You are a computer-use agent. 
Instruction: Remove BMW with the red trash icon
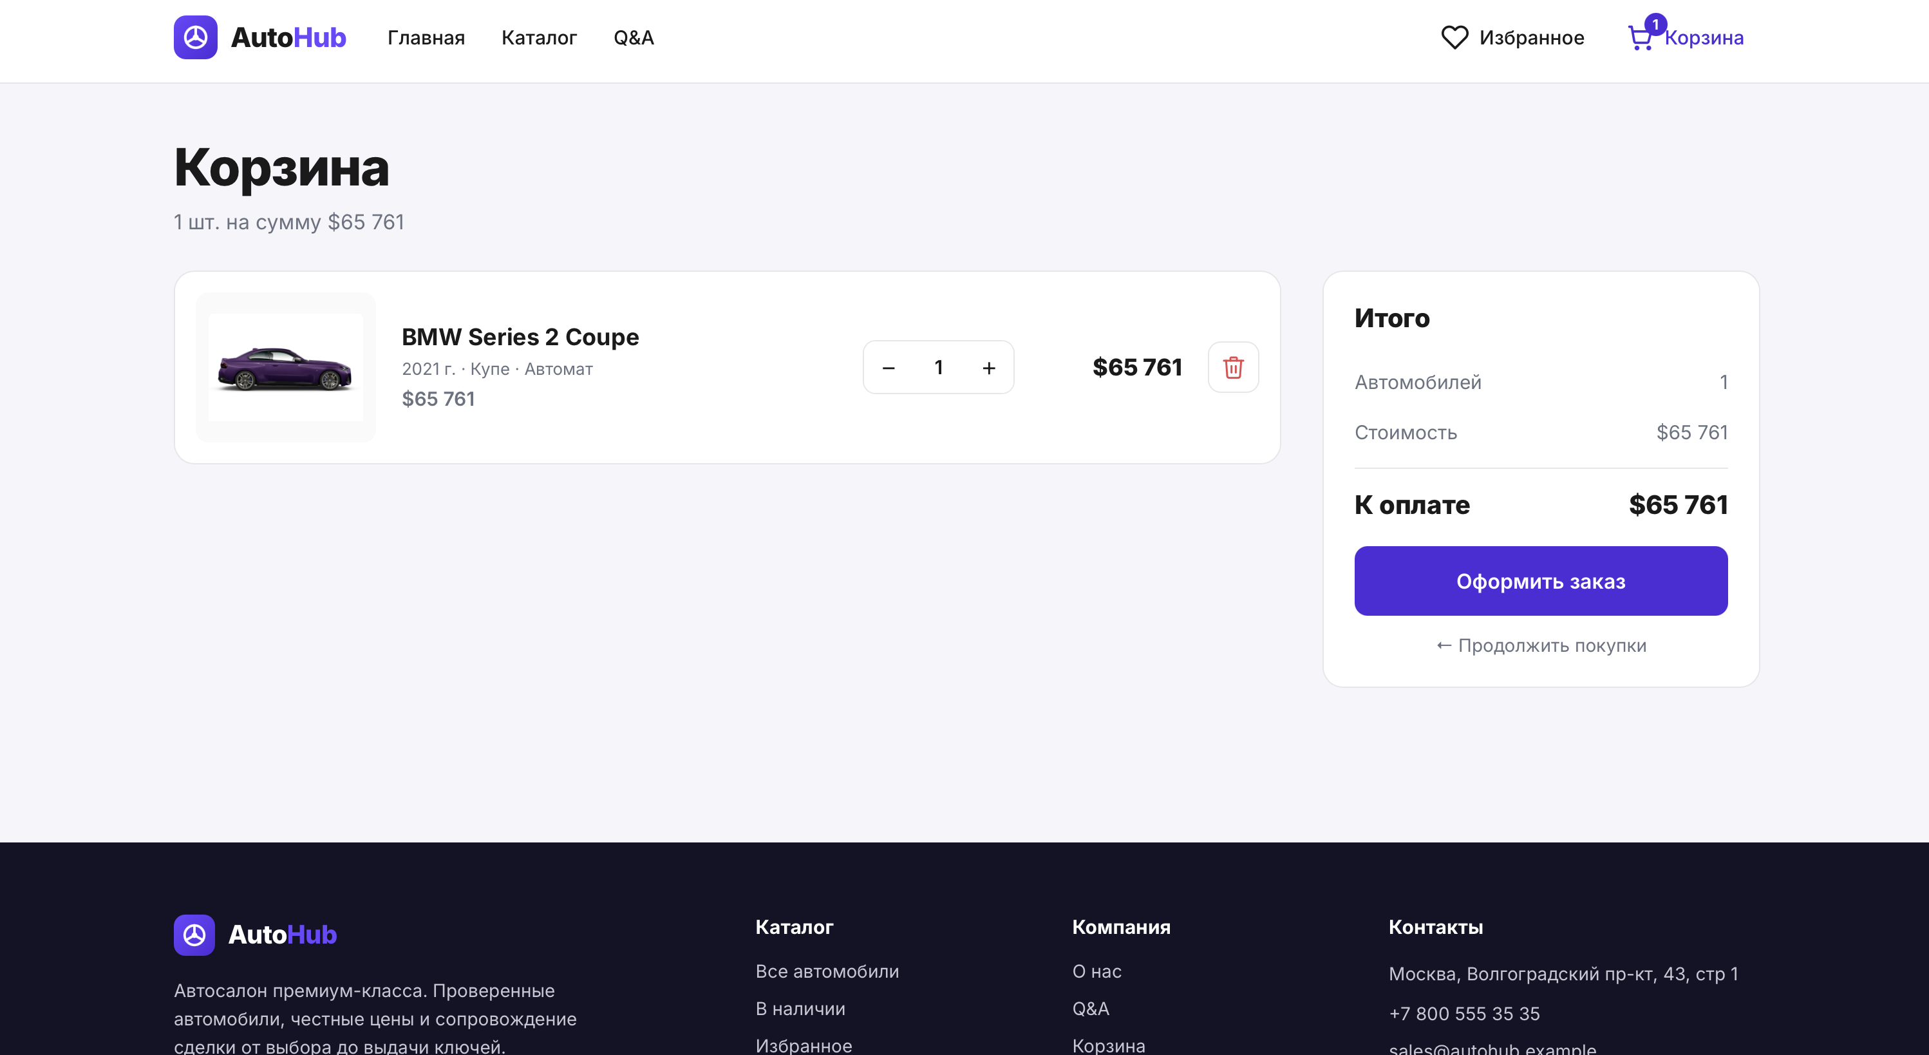click(1232, 367)
